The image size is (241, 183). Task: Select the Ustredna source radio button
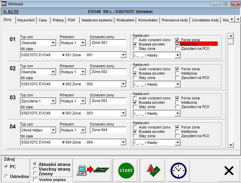point(6,176)
